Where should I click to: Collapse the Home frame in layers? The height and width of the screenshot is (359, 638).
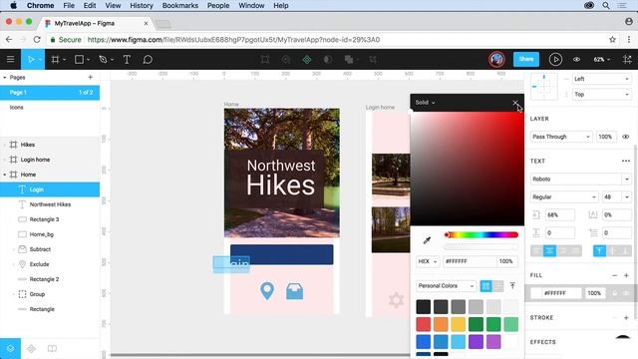click(x=4, y=175)
